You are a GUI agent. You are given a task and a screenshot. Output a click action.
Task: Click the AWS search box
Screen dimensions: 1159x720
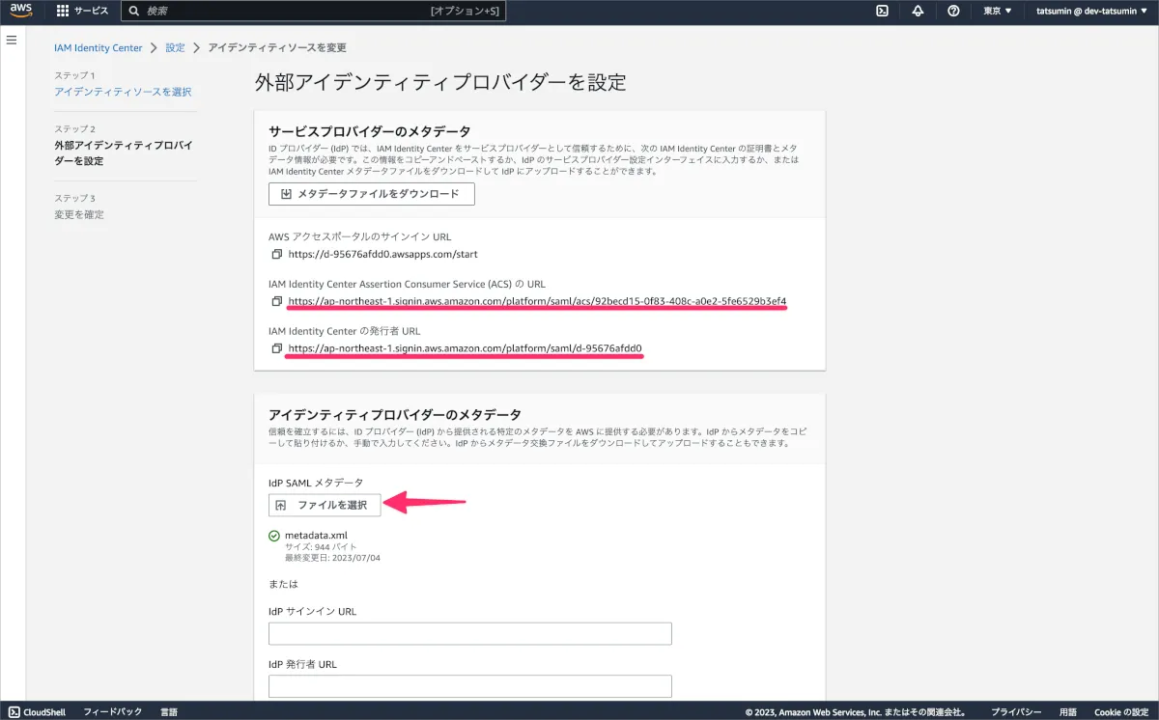[313, 11]
